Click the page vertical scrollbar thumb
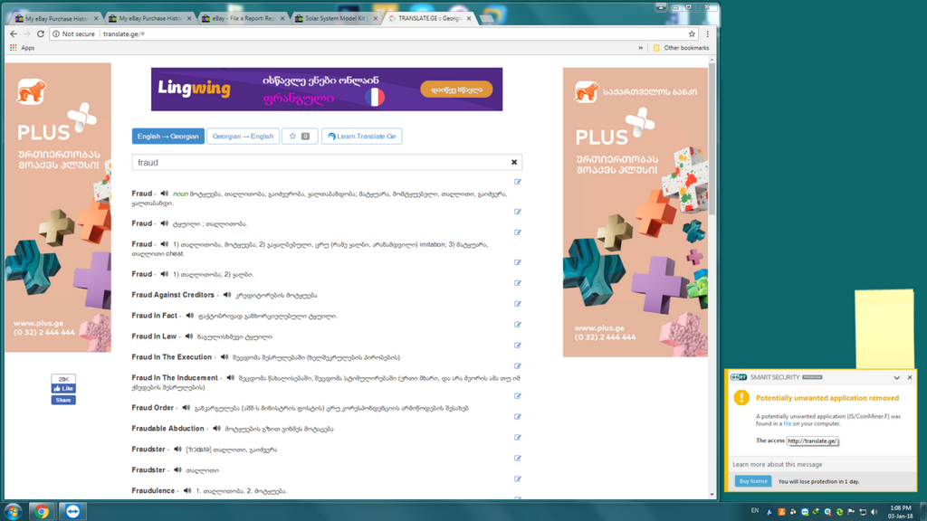Image resolution: width=927 pixels, height=521 pixels. pos(712,138)
